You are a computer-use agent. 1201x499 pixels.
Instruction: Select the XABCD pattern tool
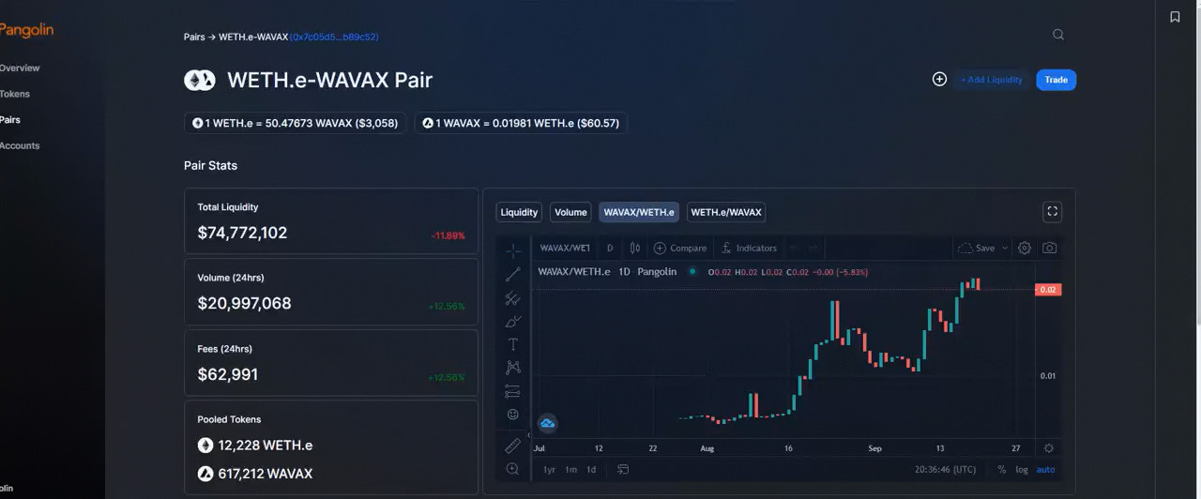pos(513,368)
